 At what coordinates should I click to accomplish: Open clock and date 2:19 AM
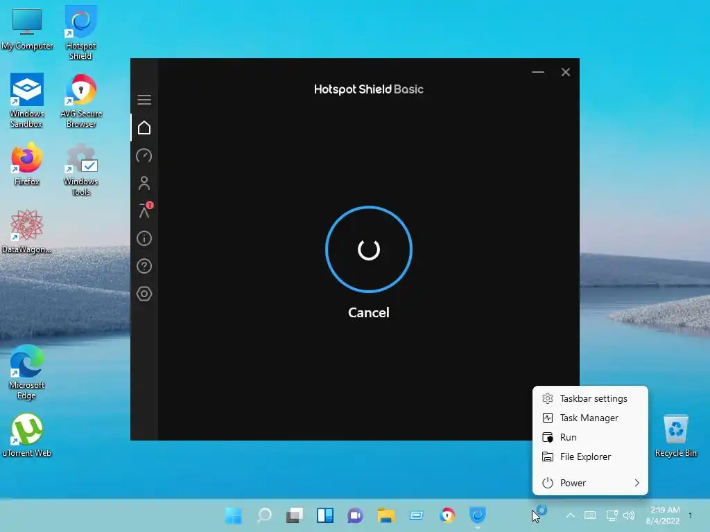click(x=664, y=515)
